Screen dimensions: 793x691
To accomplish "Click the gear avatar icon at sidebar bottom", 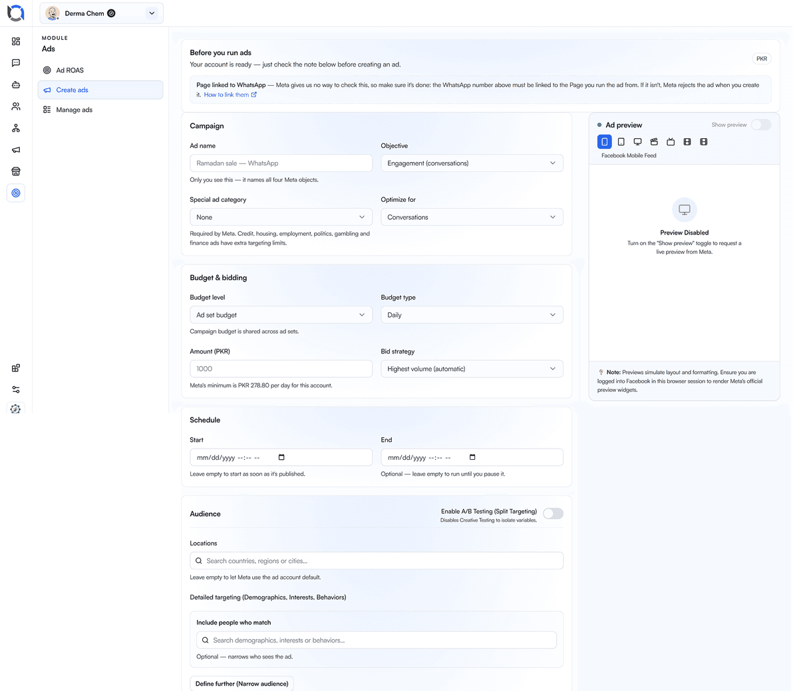I will pyautogui.click(x=16, y=409).
